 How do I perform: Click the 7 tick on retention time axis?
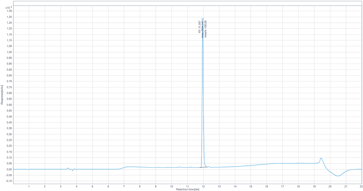coord(124,186)
